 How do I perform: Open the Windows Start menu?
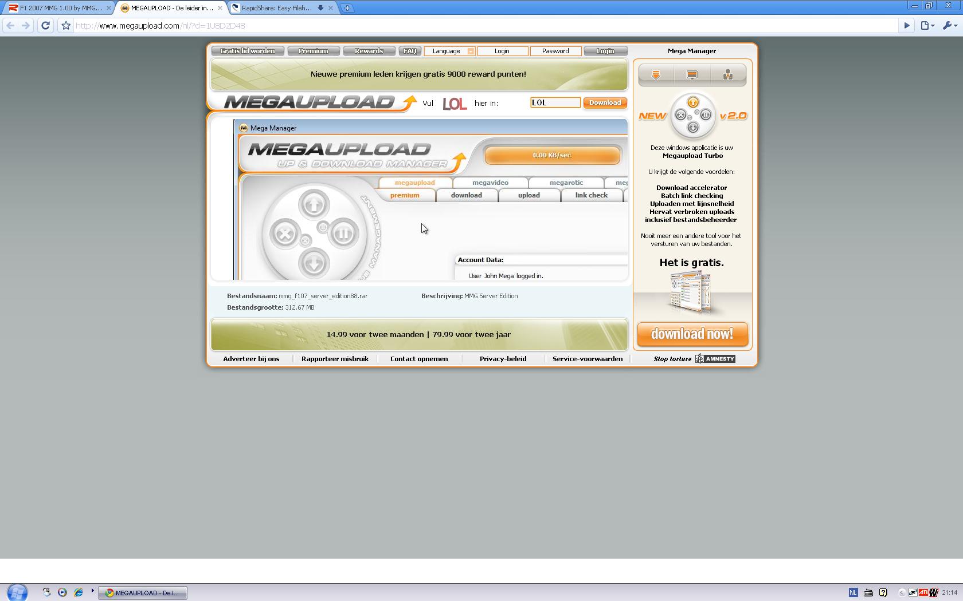coord(17,592)
